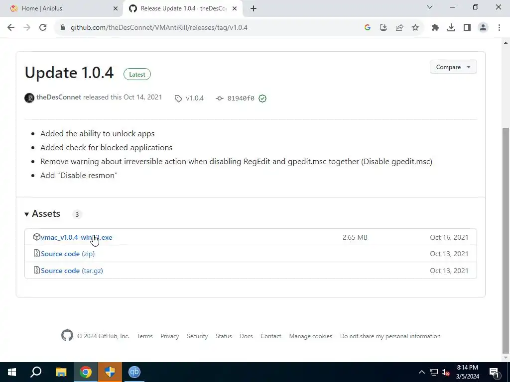View site information via the lock icon
This screenshot has height=382, width=510.
(x=63, y=28)
